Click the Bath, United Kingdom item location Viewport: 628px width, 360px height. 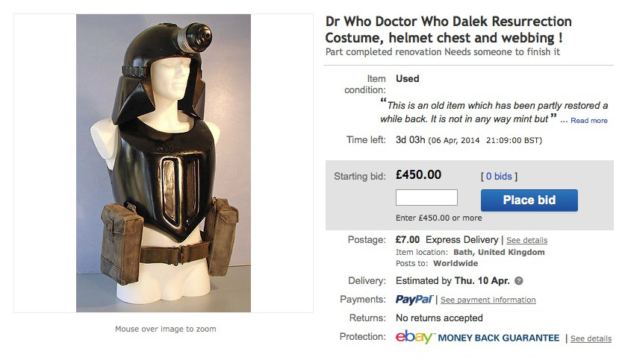point(499,252)
